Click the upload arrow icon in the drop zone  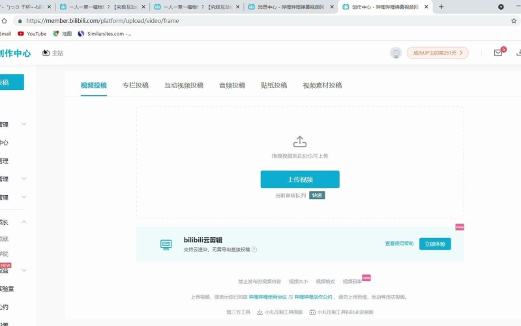click(300, 141)
